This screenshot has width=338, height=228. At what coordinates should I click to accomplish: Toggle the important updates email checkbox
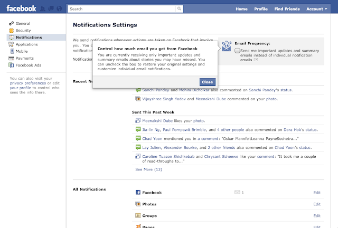coord(237,51)
